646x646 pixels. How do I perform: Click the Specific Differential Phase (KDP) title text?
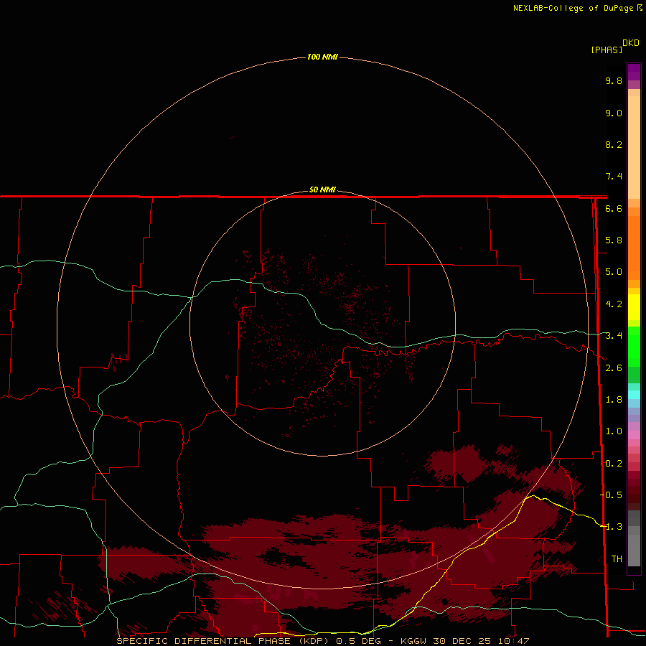coord(223,641)
